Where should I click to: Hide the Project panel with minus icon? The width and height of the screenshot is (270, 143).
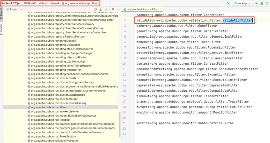pos(118,9)
